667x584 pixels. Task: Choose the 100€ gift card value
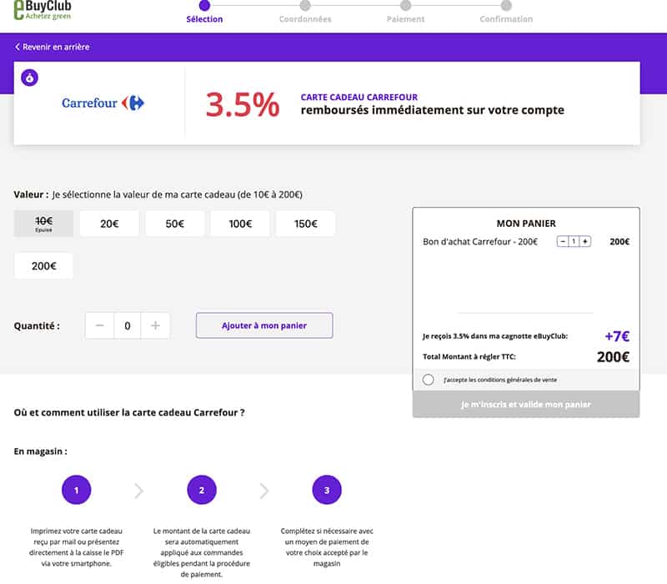tap(240, 224)
